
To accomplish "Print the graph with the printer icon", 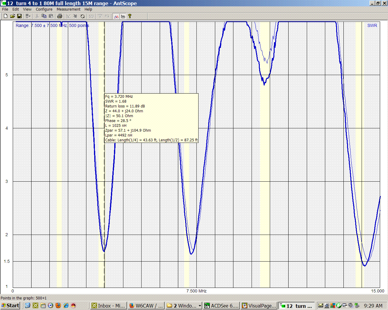I will [x=60, y=16].
